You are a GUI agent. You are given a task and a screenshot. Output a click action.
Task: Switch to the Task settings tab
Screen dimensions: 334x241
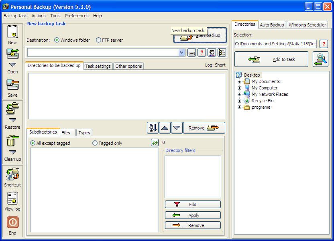click(98, 66)
